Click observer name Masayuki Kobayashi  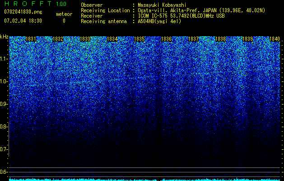click(x=162, y=5)
